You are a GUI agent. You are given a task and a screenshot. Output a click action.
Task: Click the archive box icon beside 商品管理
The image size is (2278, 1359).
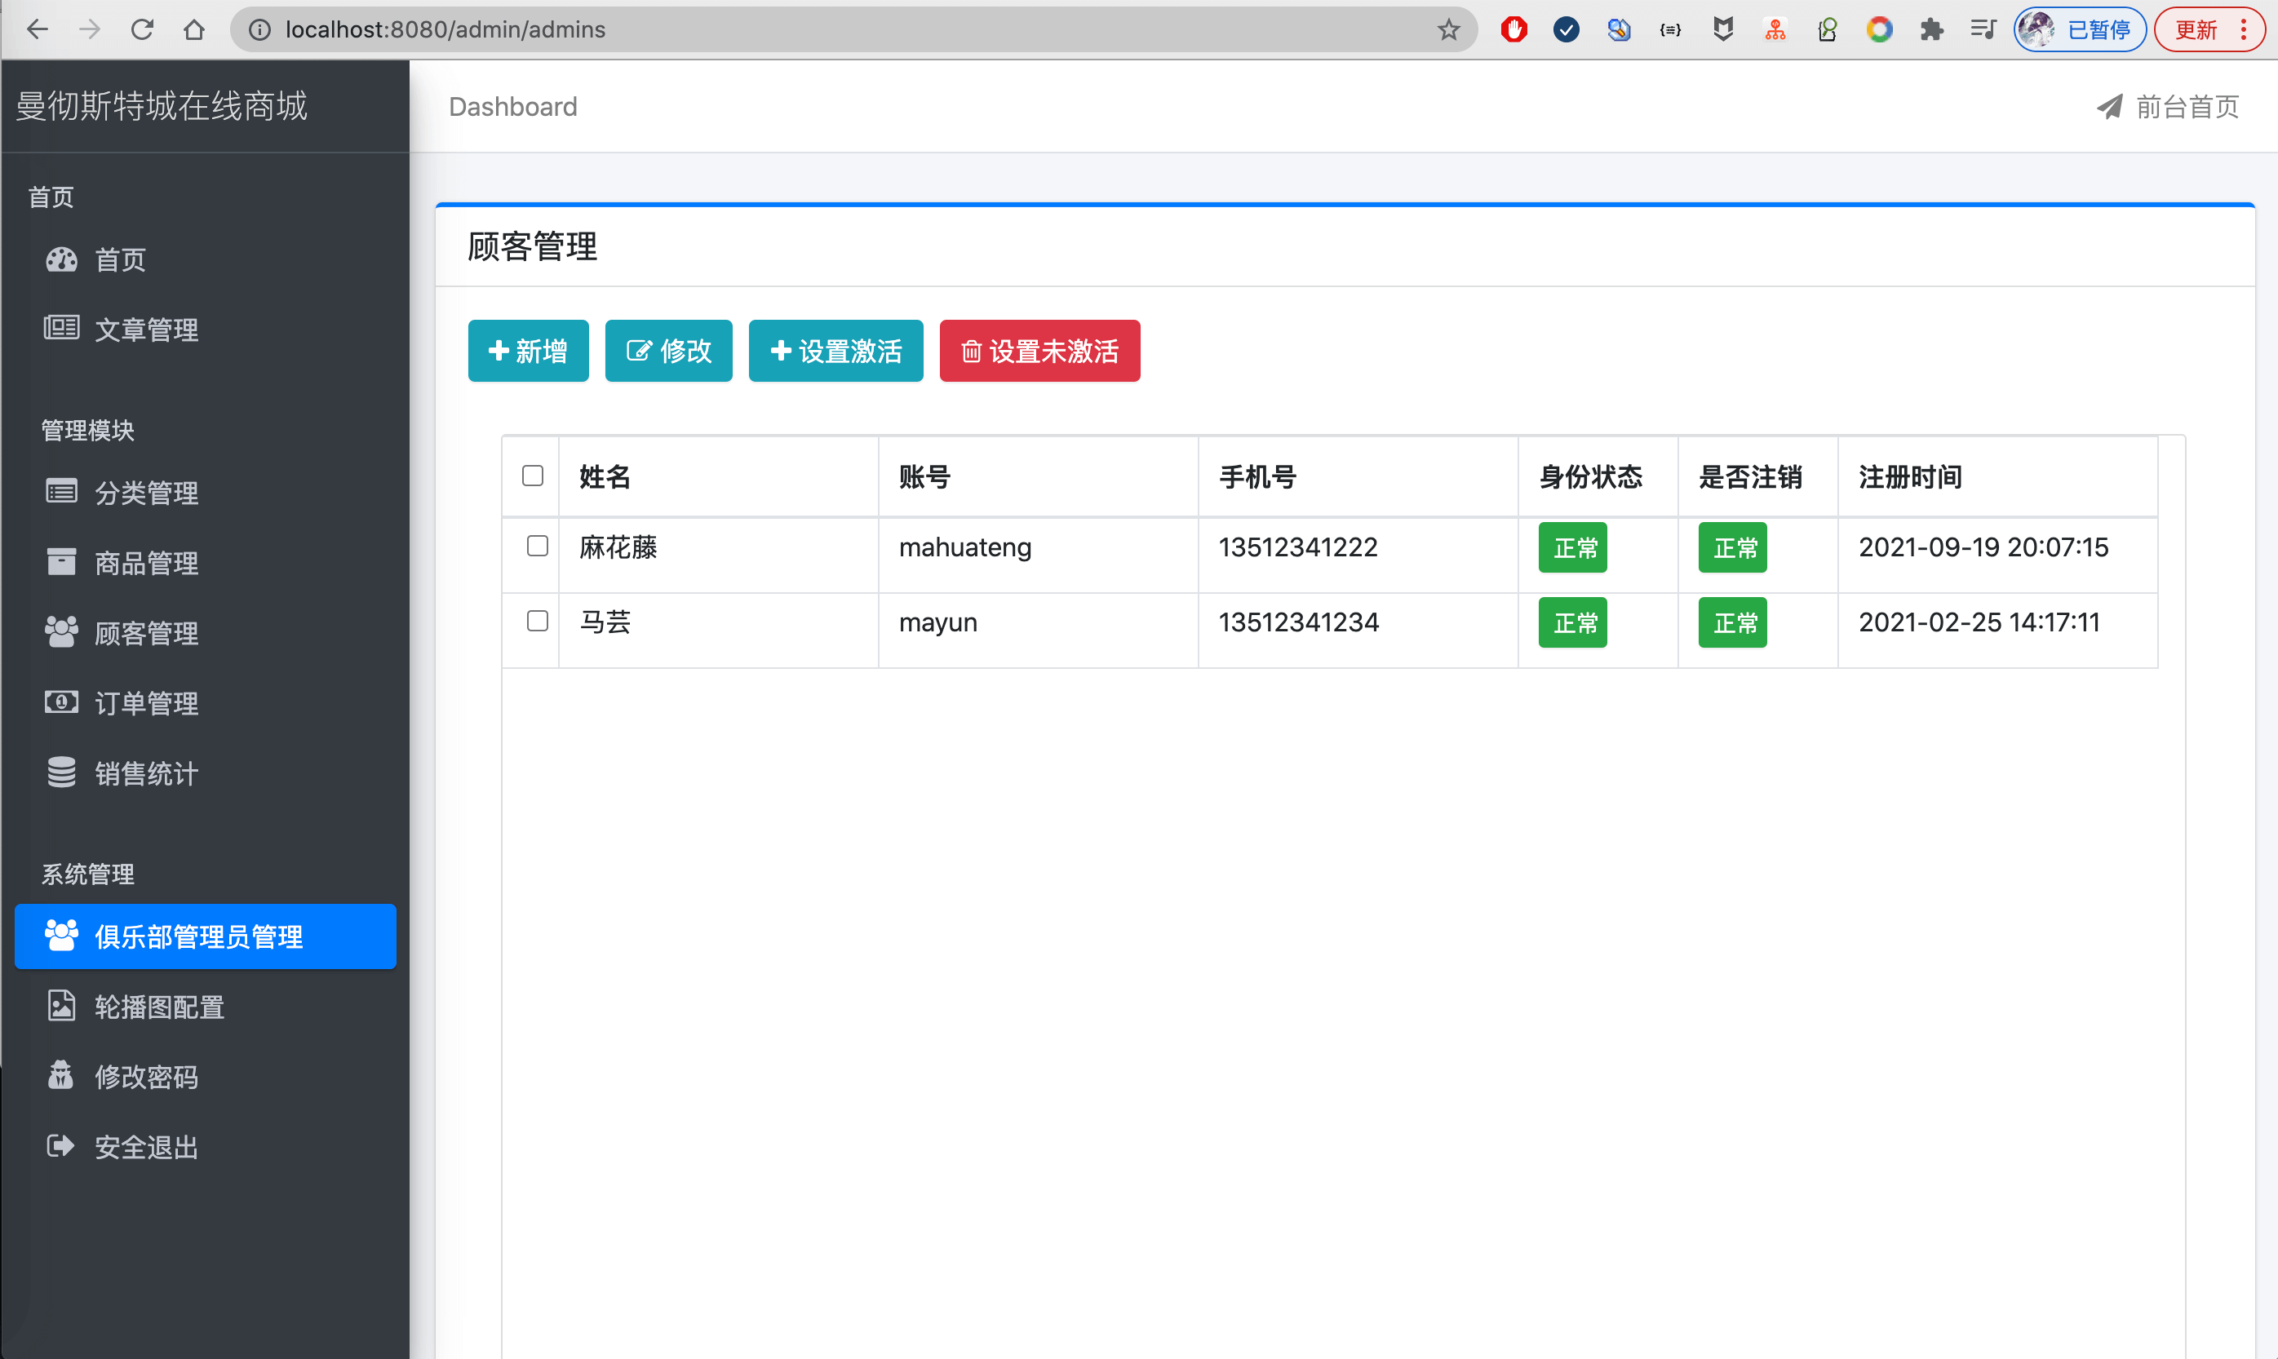coord(61,561)
